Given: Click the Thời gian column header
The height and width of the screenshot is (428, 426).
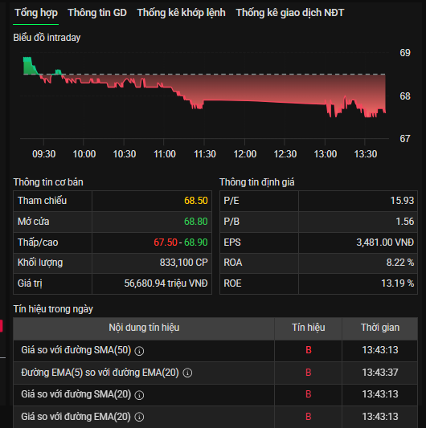Looking at the screenshot, I should click(380, 328).
